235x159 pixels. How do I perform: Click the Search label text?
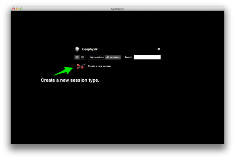point(128,57)
